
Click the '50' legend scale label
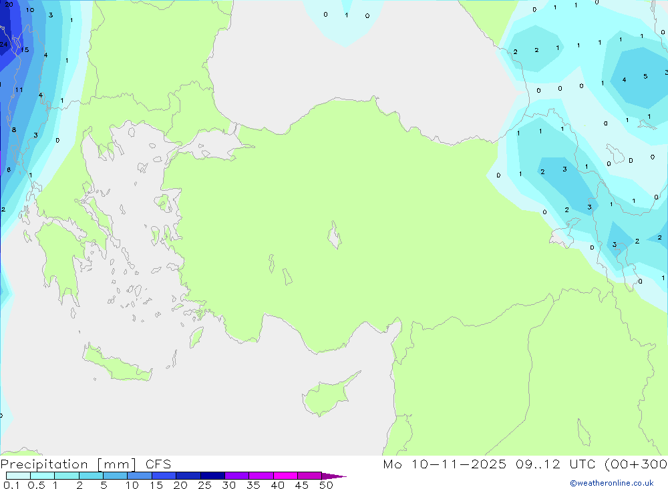[x=326, y=485]
